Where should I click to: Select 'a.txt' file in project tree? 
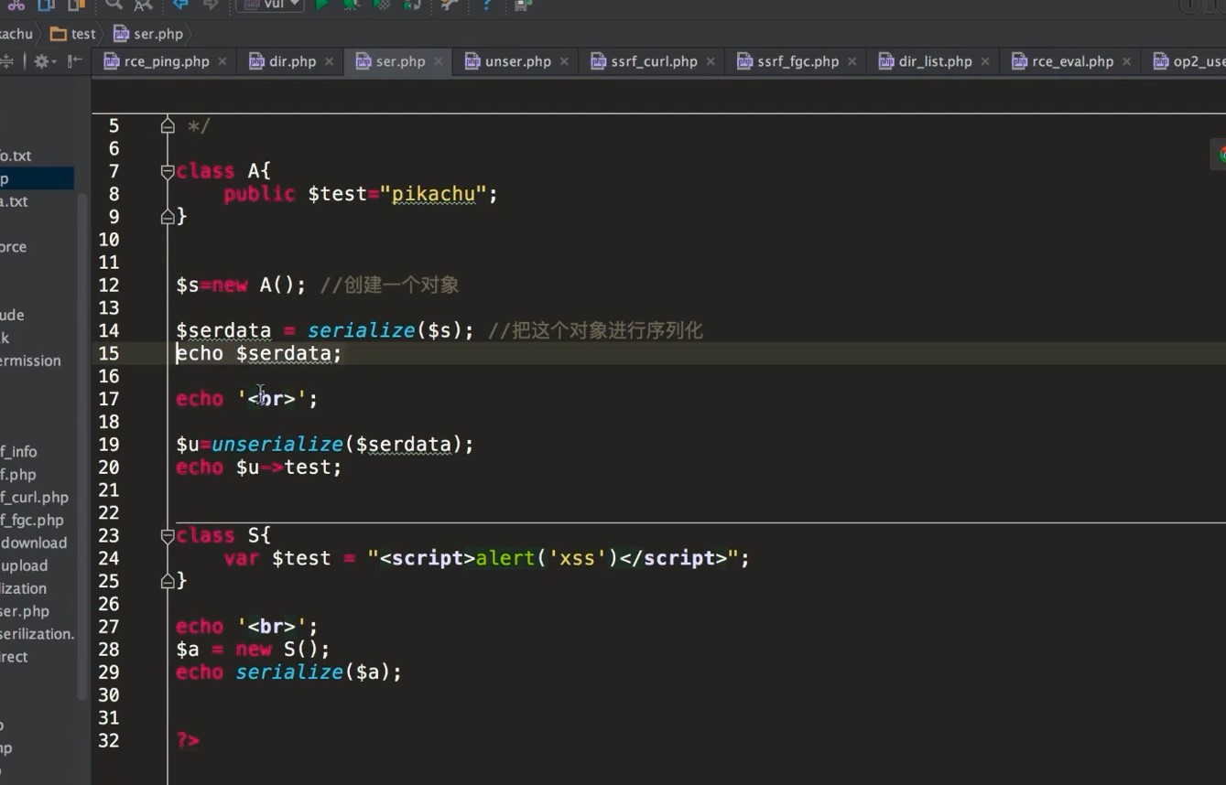pyautogui.click(x=14, y=201)
